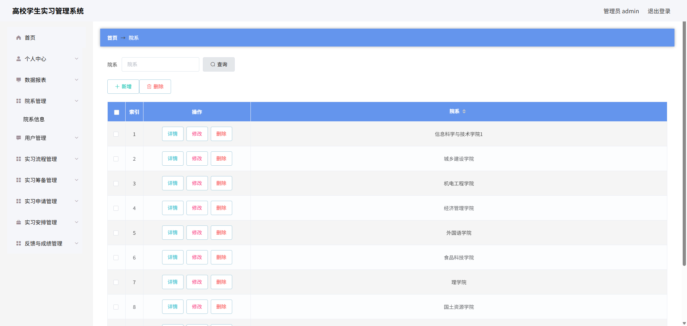Click the grid icon for 实习申请管理
The image size is (687, 326).
(19, 201)
